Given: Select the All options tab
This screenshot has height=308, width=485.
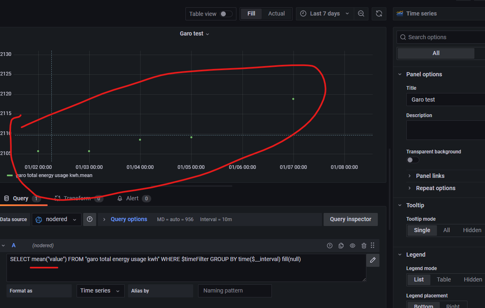Looking at the screenshot, I should (x=436, y=53).
